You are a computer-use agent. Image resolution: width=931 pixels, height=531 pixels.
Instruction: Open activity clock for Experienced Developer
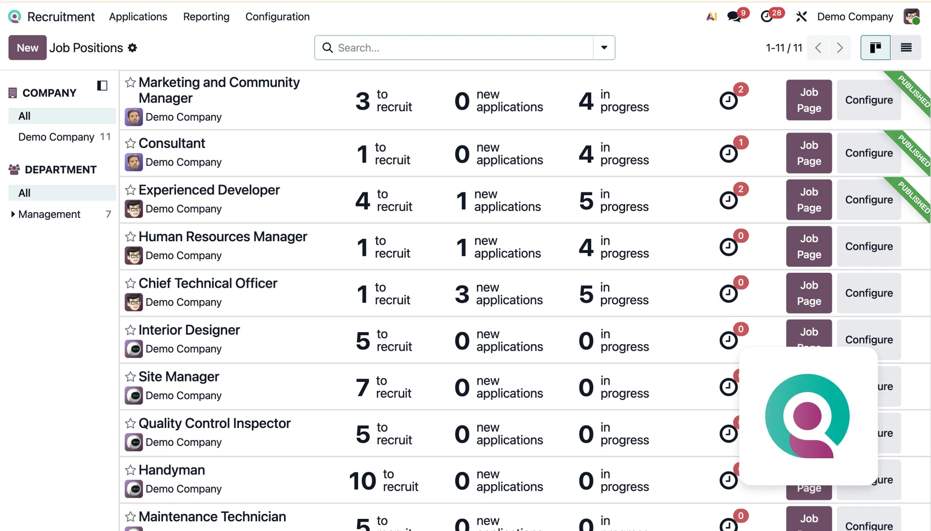tap(728, 200)
